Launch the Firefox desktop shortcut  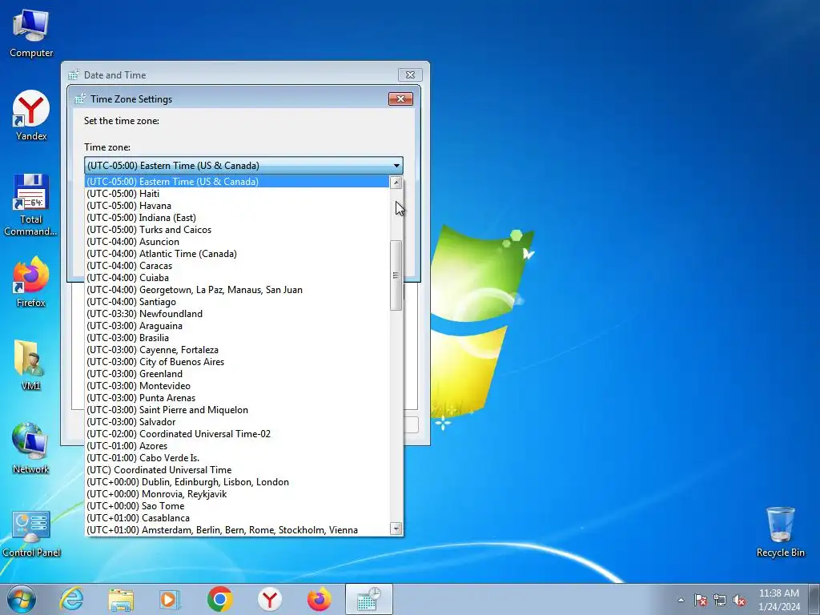[31, 282]
